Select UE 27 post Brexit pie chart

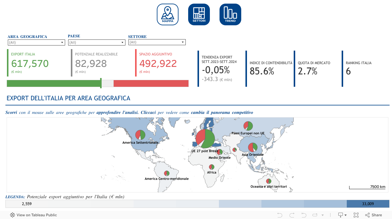[x=205, y=139]
